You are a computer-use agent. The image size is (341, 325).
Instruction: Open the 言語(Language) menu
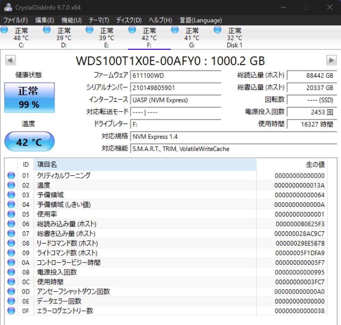(x=200, y=20)
